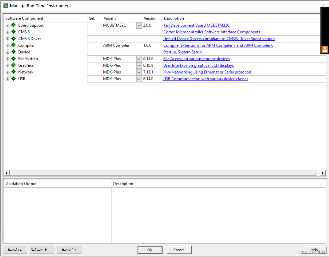Click the Board Support green diamond icon
Image resolution: width=329 pixels, height=257 pixels.
[13, 25]
